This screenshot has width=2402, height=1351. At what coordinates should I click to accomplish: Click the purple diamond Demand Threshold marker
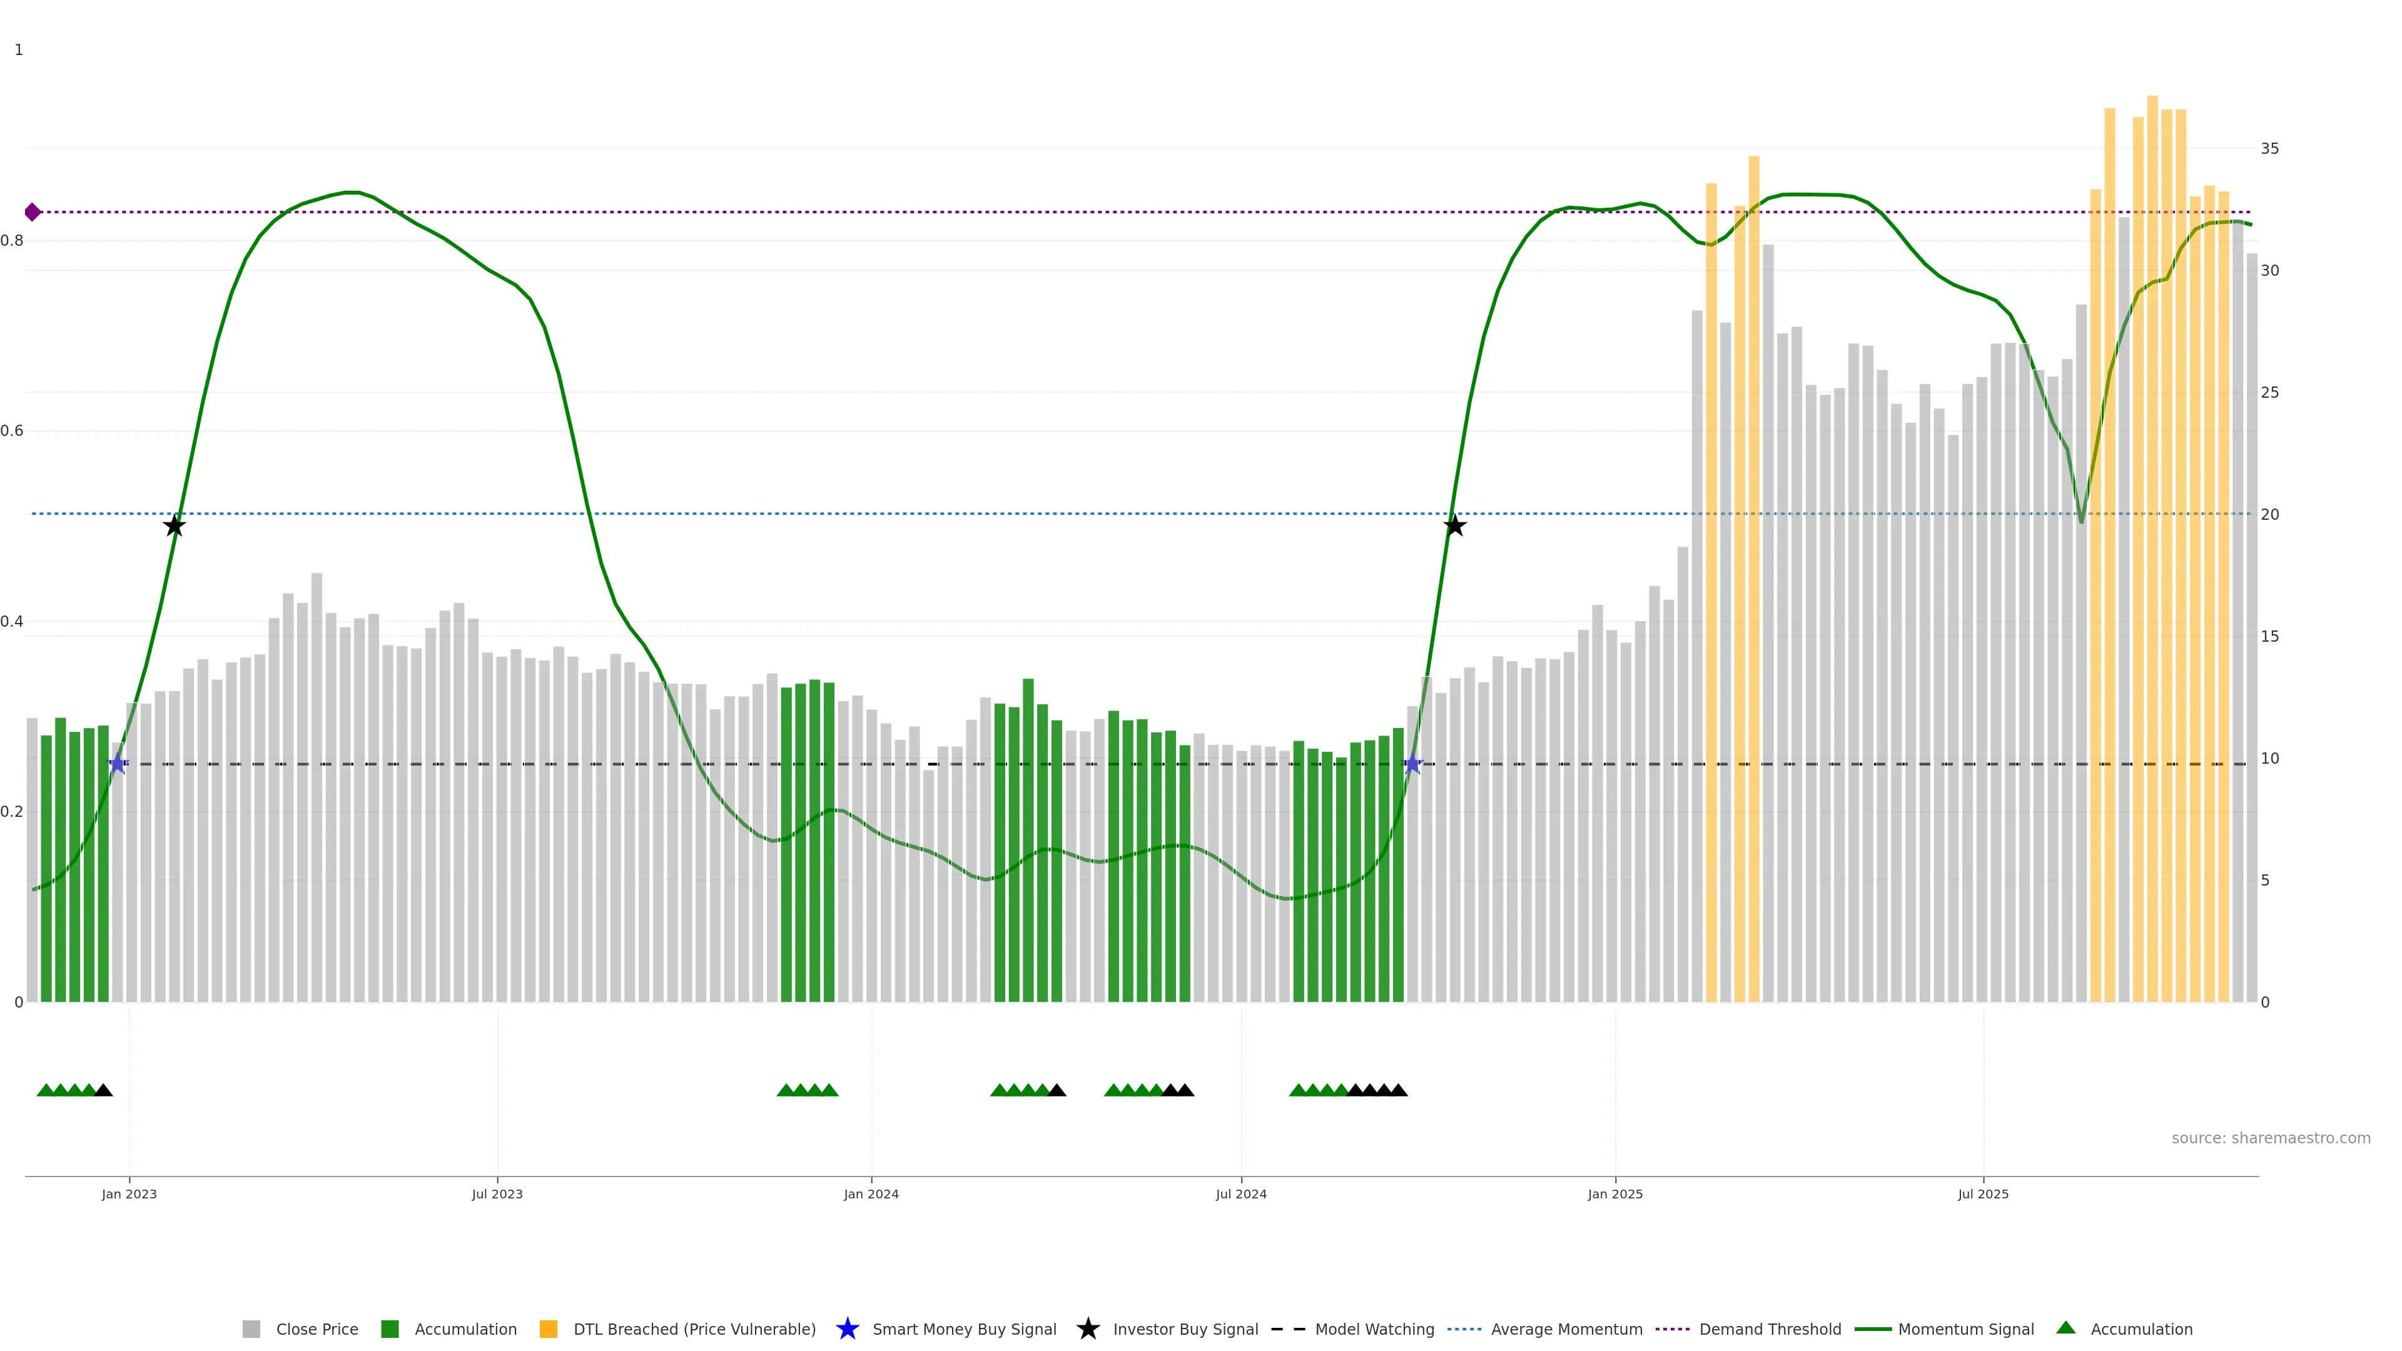coord(33,213)
